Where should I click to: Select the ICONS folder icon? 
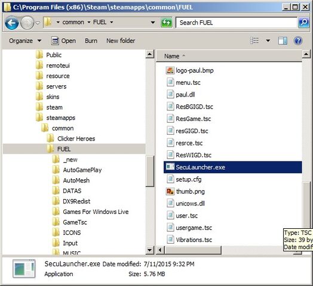pos(56,232)
